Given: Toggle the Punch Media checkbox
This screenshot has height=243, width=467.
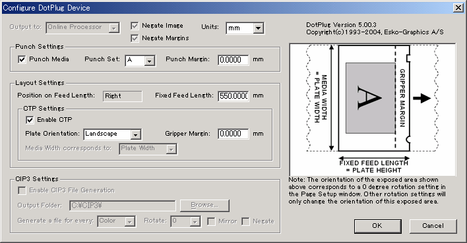Looking at the screenshot, I should tap(22, 59).
